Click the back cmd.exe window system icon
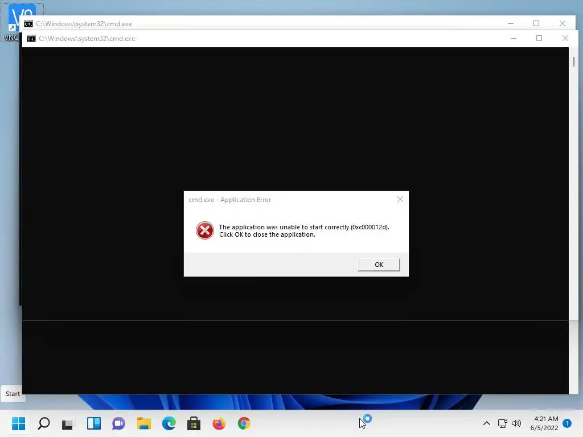583x437 pixels. [28, 24]
